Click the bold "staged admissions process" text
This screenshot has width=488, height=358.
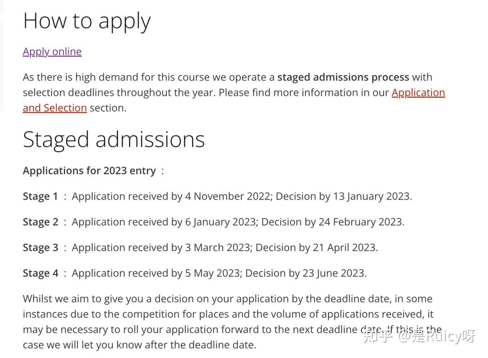343,77
